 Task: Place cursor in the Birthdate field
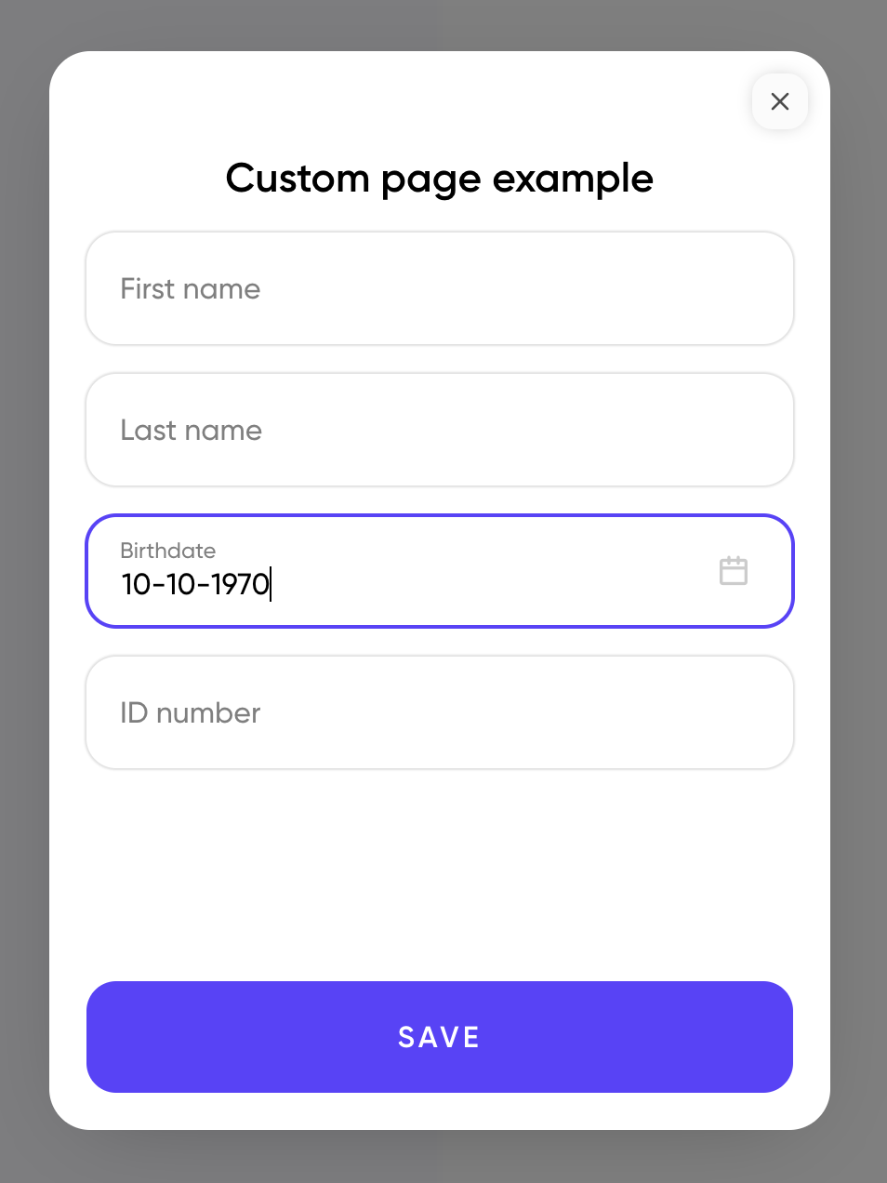pos(465,582)
